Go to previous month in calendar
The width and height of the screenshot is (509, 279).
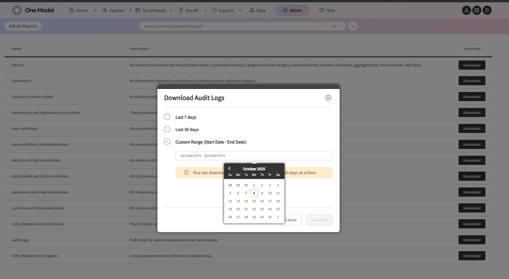click(x=229, y=169)
